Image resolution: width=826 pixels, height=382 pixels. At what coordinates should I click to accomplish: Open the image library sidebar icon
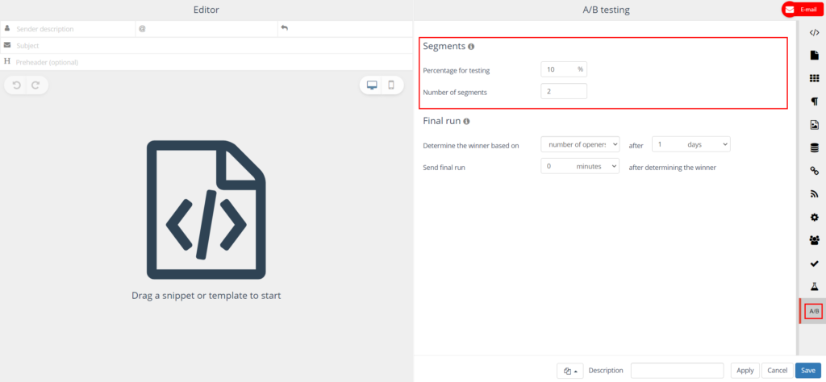click(x=814, y=125)
